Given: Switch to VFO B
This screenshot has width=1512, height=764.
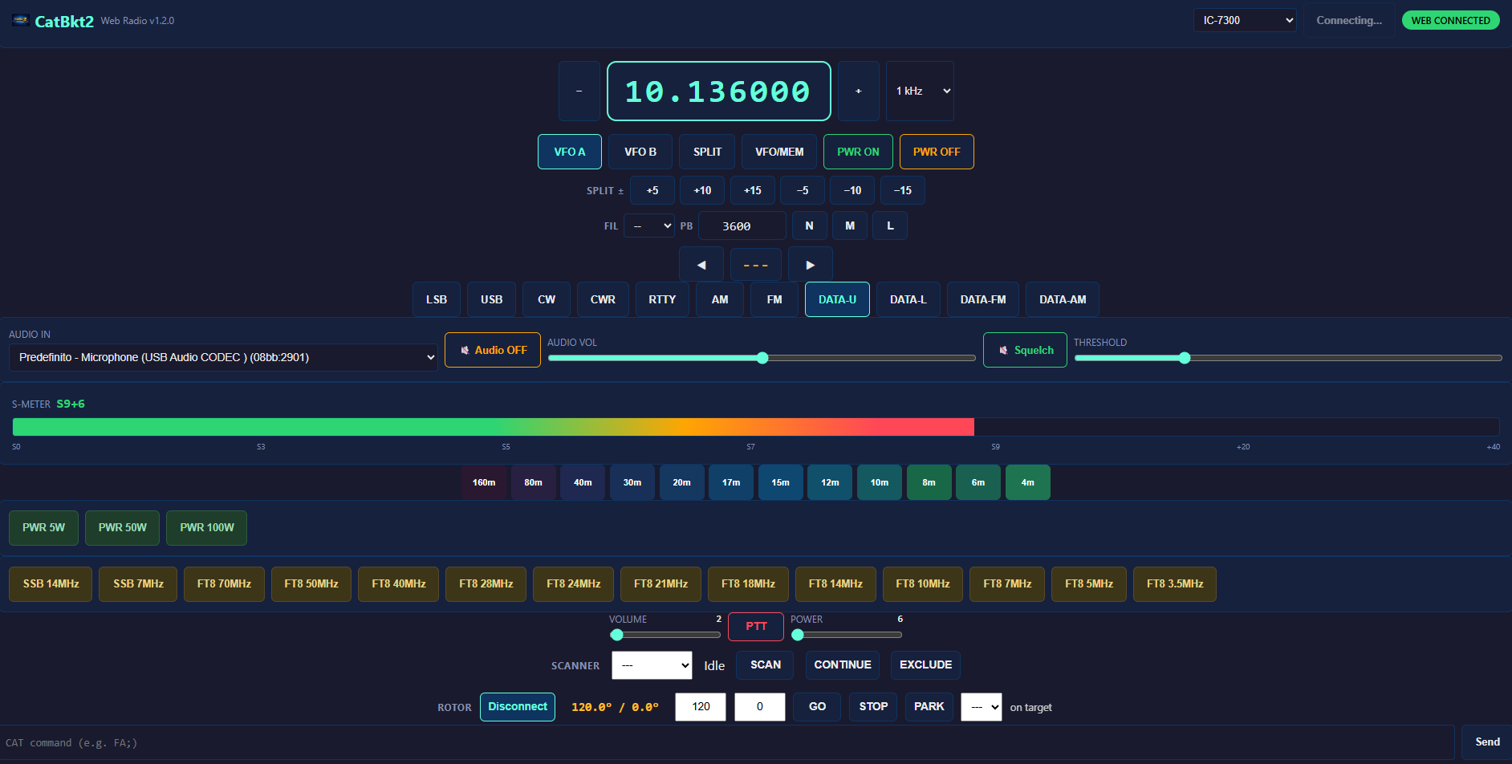Looking at the screenshot, I should click(640, 152).
